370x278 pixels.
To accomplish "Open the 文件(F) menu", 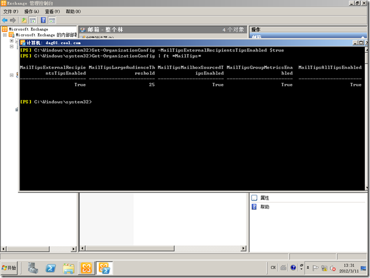I will coord(11,11).
